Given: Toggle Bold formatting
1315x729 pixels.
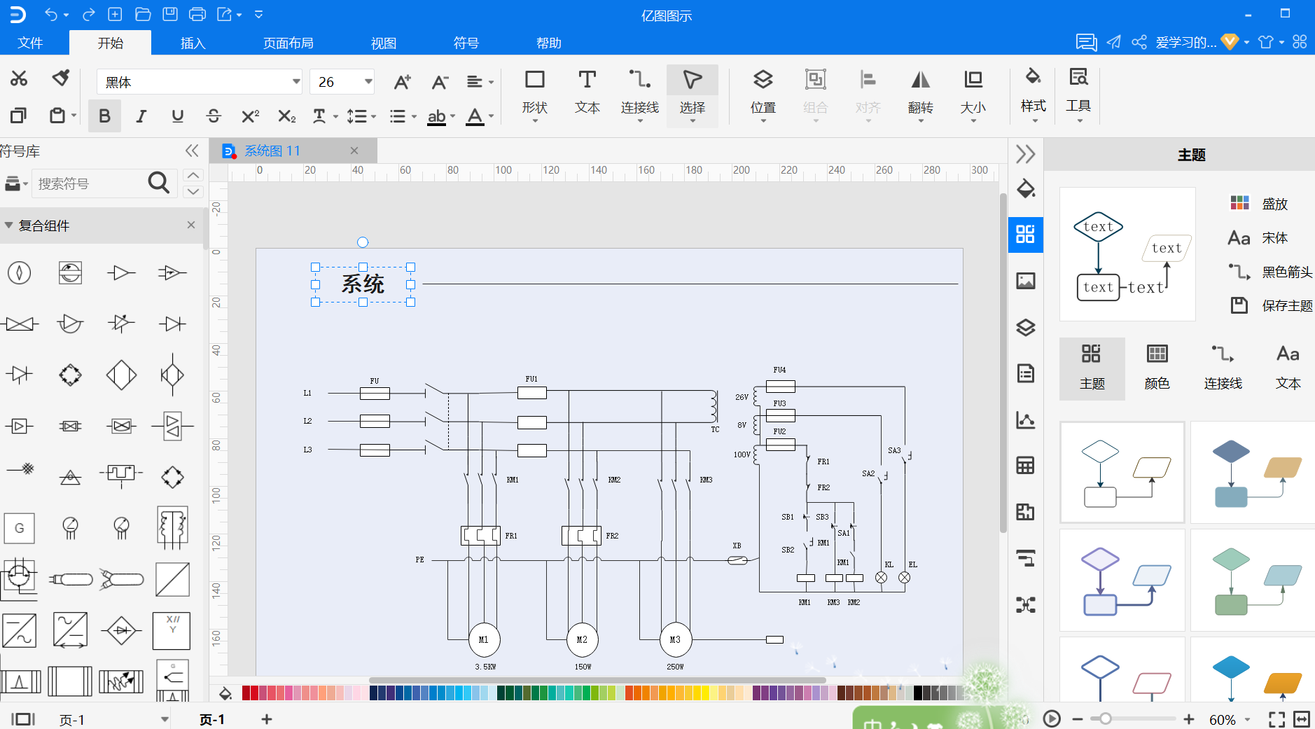Looking at the screenshot, I should (104, 116).
